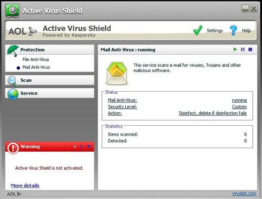Open the Custom security level link
The width and height of the screenshot is (262, 199).
[x=239, y=107]
